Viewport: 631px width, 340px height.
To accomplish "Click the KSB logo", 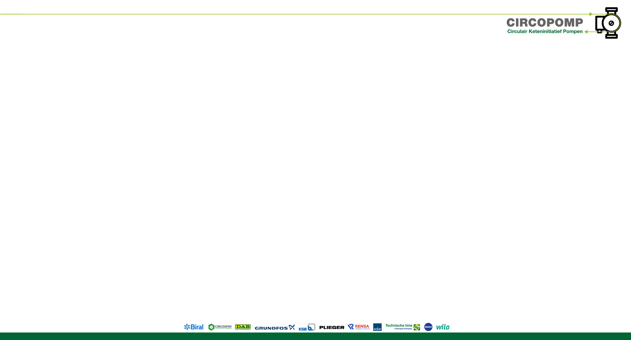I will tap(307, 327).
